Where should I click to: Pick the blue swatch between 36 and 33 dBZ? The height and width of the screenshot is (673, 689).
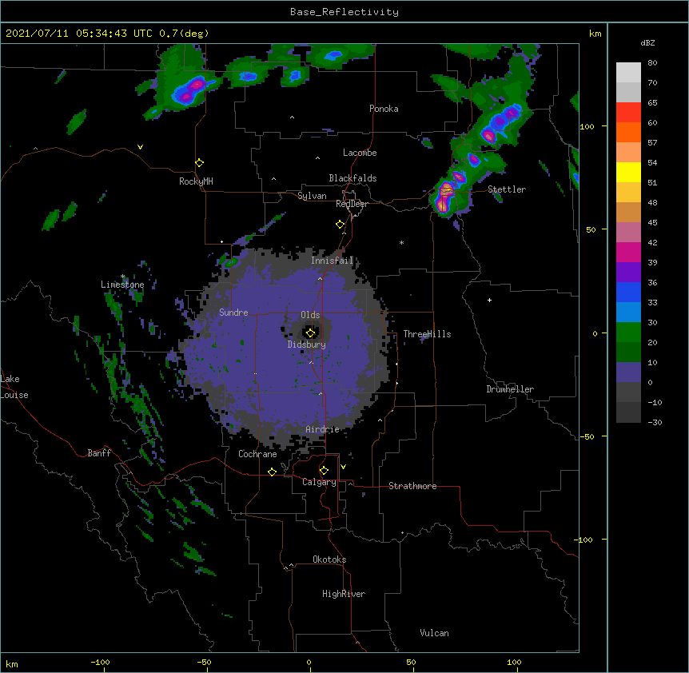point(628,292)
